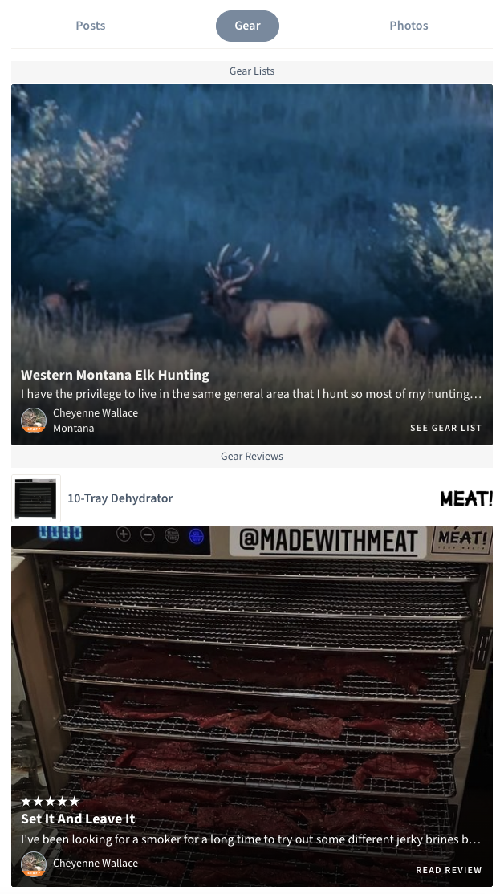
Task: Click the five-star rating icons
Action: pos(51,801)
